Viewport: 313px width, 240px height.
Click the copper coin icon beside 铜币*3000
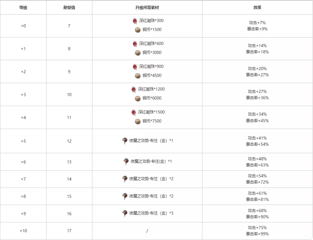point(138,53)
